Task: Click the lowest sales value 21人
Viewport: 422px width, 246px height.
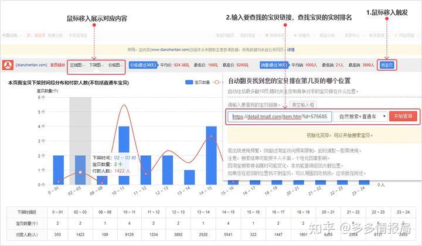Action: pos(339,65)
